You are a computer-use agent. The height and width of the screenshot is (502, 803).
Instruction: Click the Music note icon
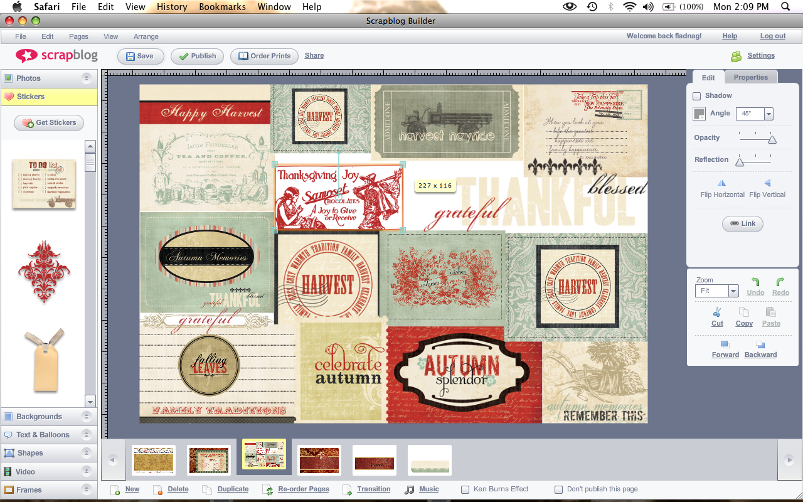click(x=410, y=489)
